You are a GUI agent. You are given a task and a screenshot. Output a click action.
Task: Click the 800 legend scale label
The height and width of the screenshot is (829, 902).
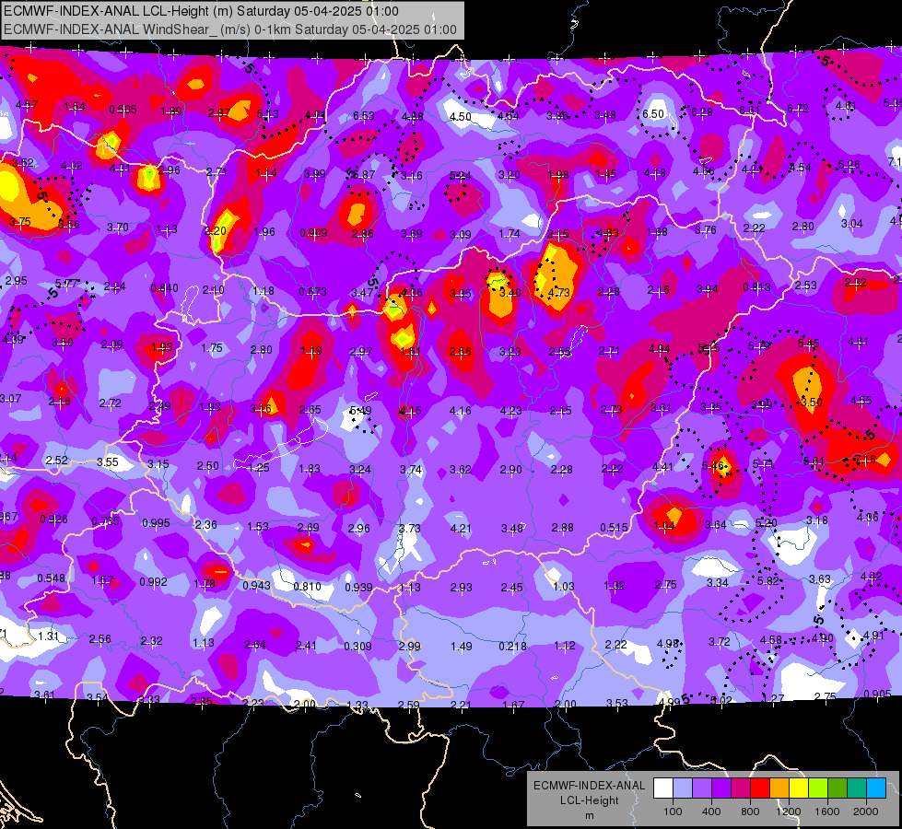tap(750, 811)
